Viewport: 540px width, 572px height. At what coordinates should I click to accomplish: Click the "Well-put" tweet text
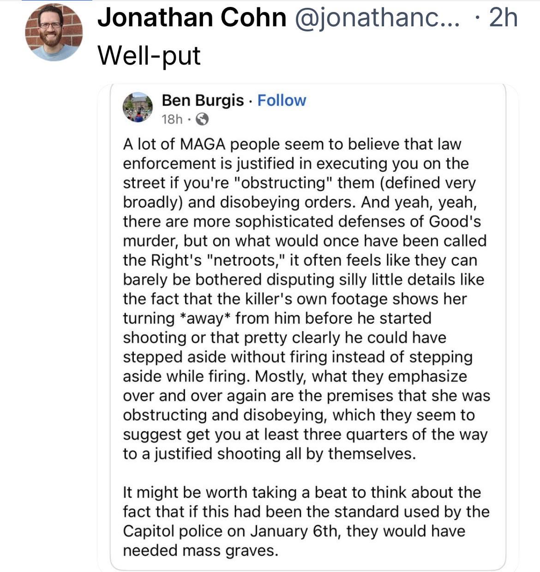coord(149,56)
